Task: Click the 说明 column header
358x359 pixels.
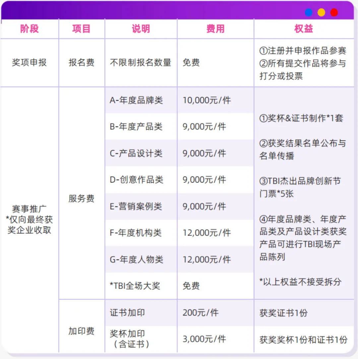Action: pos(141,29)
